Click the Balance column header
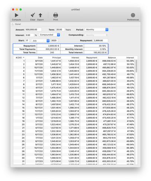The image size is (151, 181). click(x=112, y=58)
